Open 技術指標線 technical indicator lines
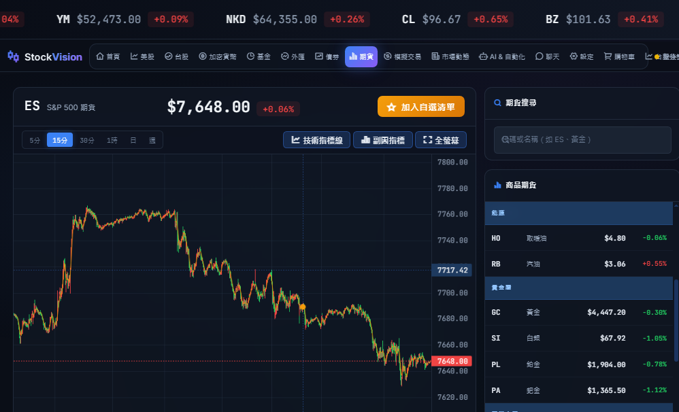This screenshot has height=412, width=679. pos(316,140)
